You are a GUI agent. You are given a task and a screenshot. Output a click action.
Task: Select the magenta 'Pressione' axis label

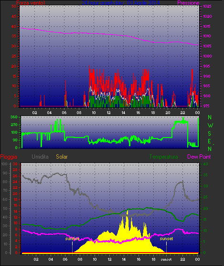(188, 3)
